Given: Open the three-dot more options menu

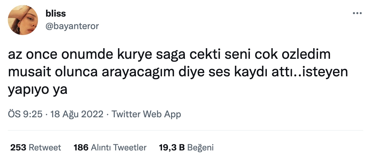Looking at the screenshot, I should pos(357,13).
